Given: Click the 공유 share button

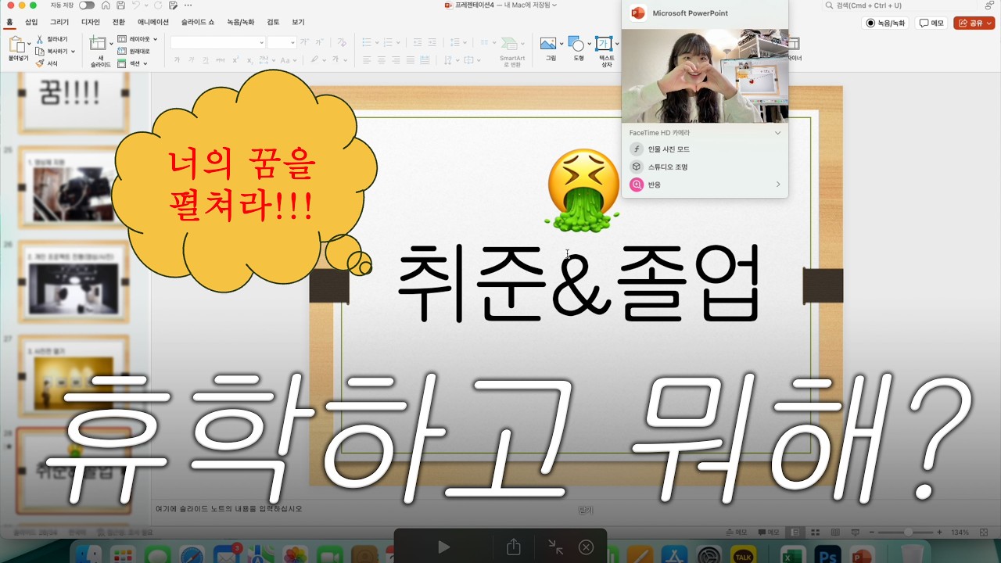Looking at the screenshot, I should coord(974,23).
